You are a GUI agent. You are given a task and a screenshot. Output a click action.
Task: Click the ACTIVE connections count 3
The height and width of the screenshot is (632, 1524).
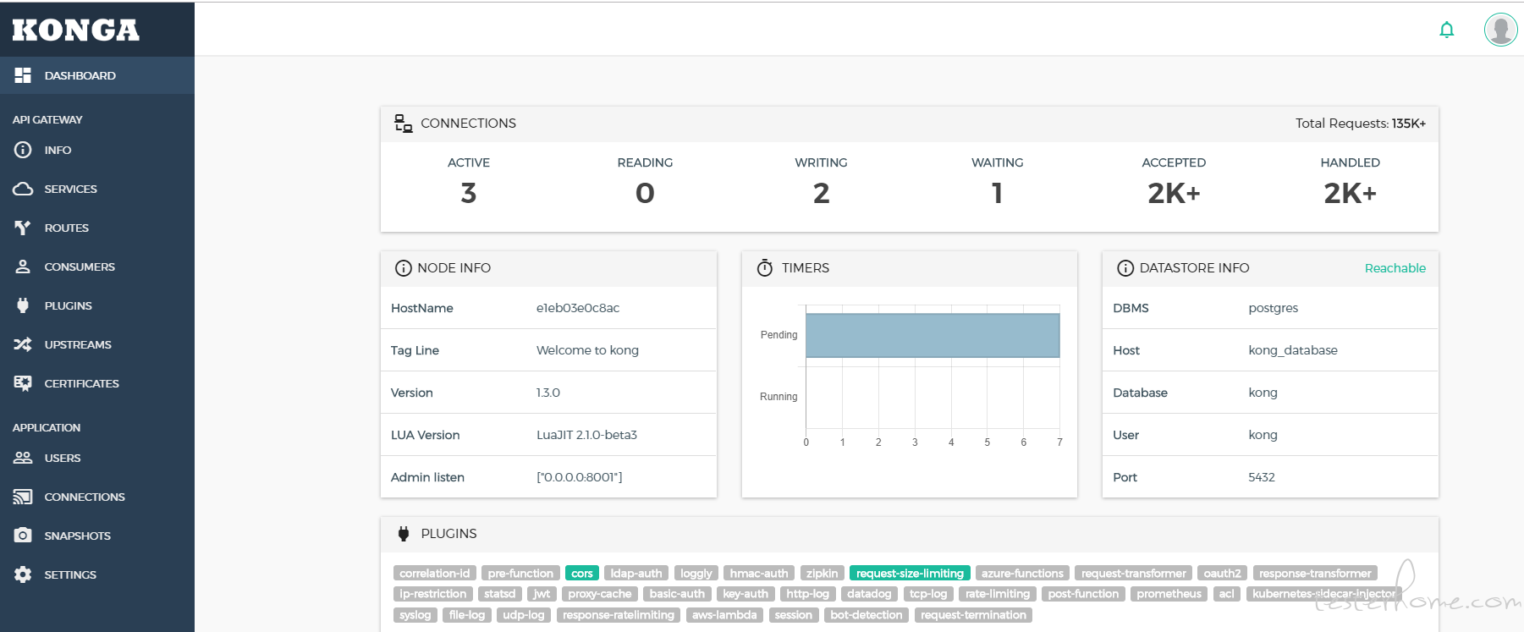click(x=469, y=194)
